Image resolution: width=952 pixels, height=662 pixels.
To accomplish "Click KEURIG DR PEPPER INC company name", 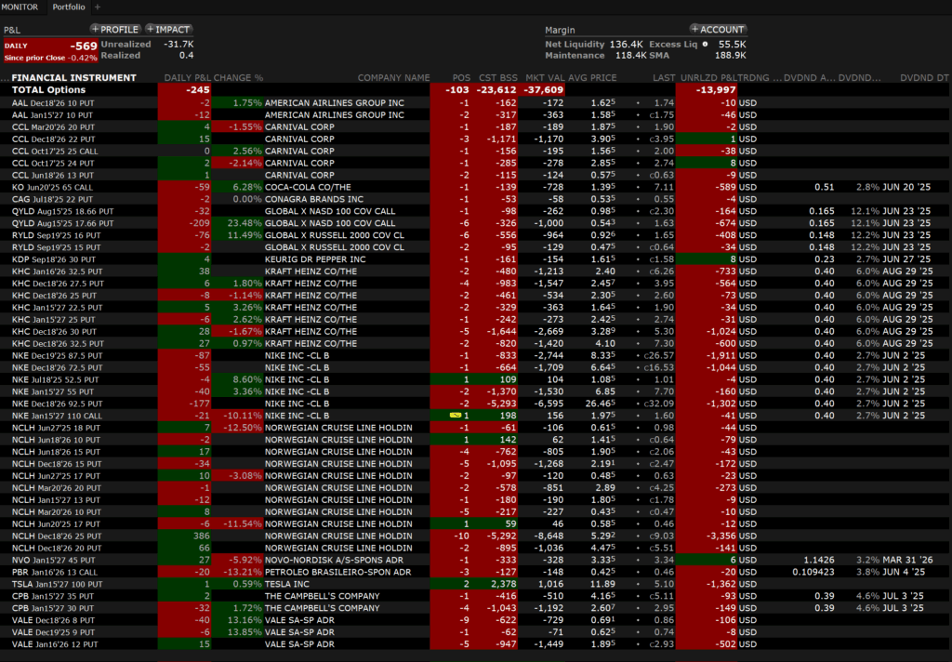I will coord(315,259).
